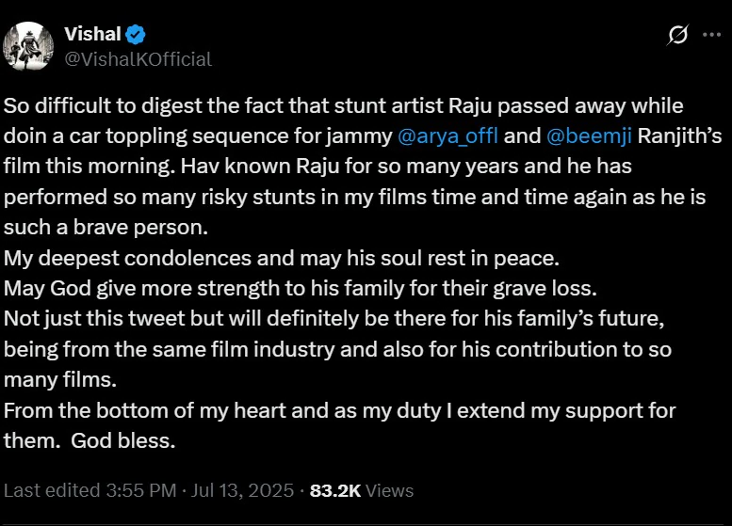Click the "Not just this tweet" line
Image resolution: width=732 pixels, height=526 pixels.
pyautogui.click(x=334, y=319)
